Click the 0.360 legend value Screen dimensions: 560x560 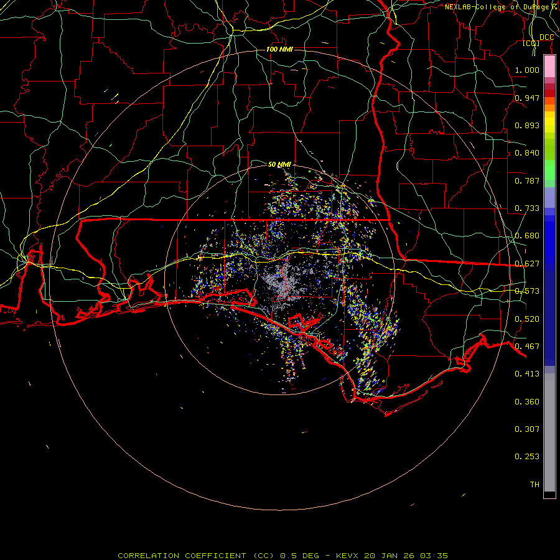tap(527, 402)
